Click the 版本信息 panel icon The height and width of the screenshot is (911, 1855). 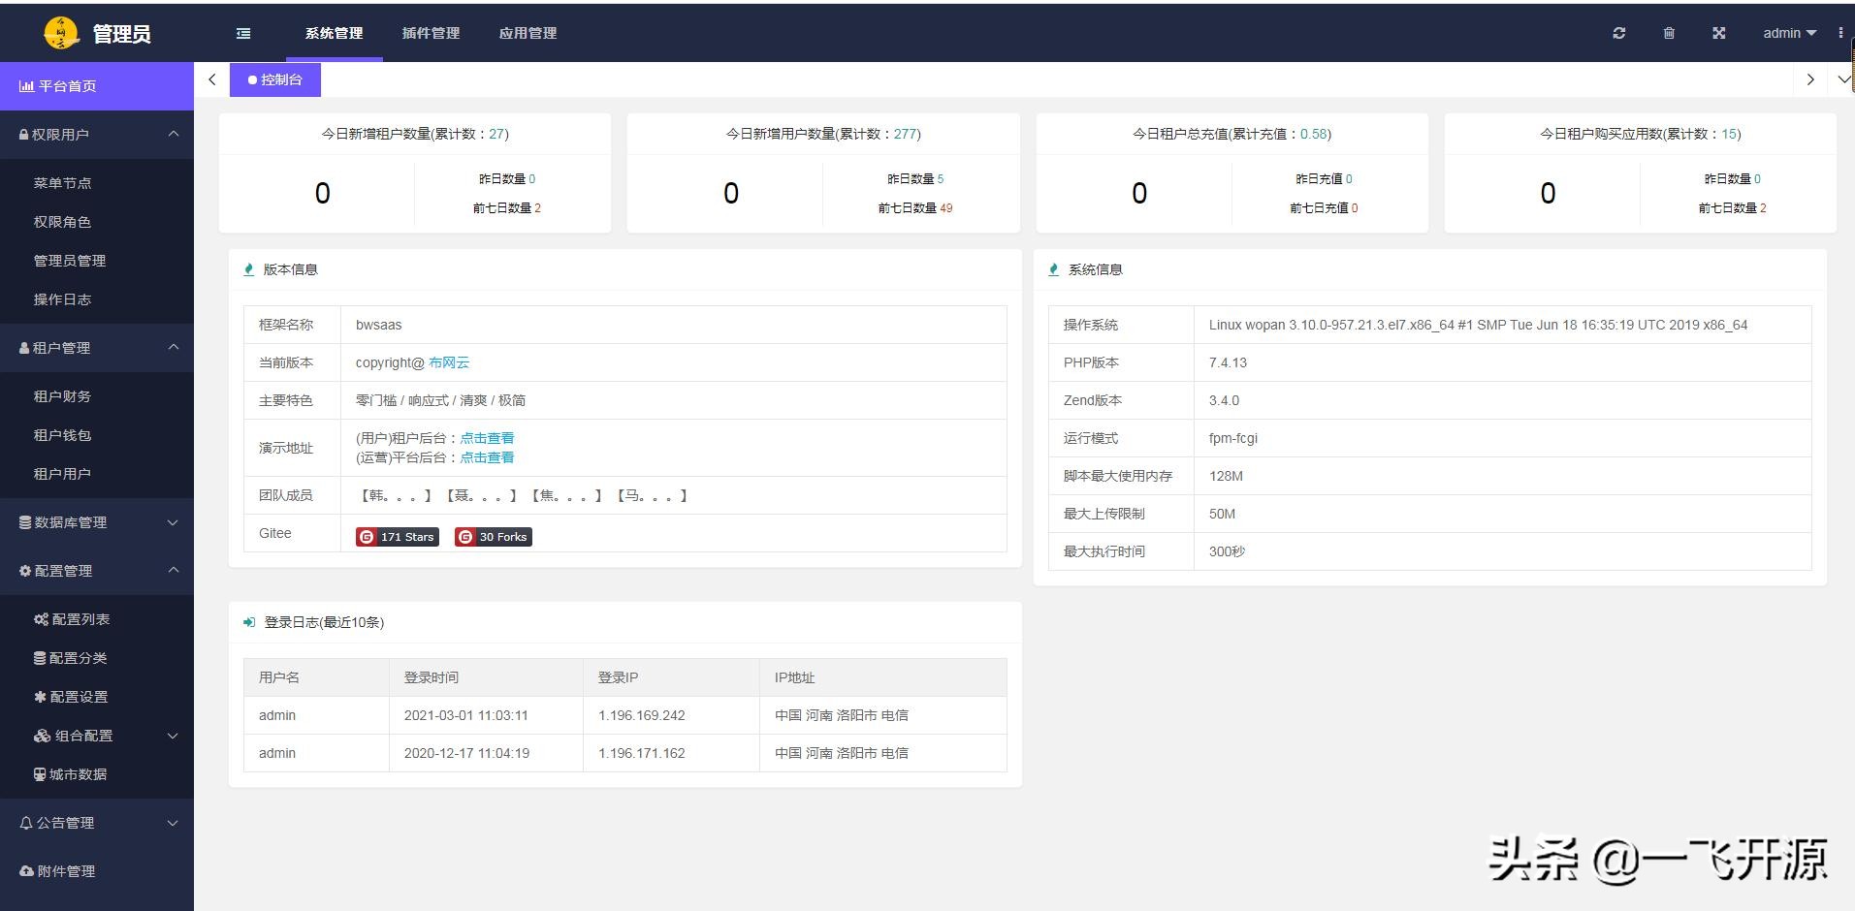point(249,269)
